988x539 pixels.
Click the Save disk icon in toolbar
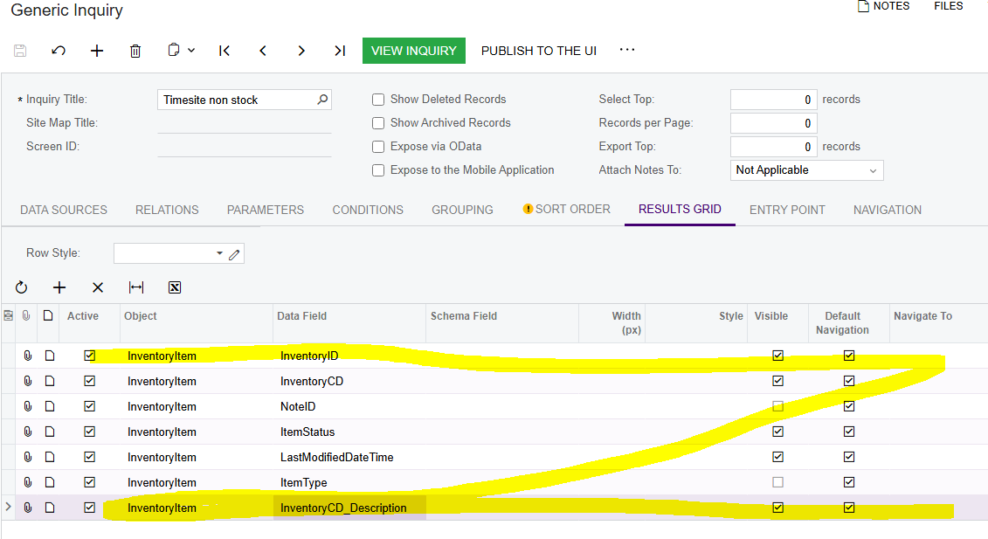[20, 51]
